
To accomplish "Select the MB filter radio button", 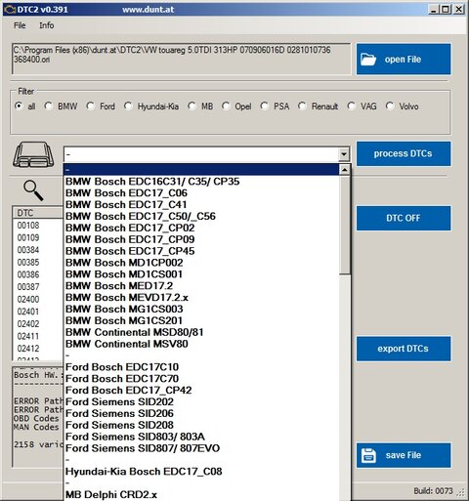I will (192, 106).
